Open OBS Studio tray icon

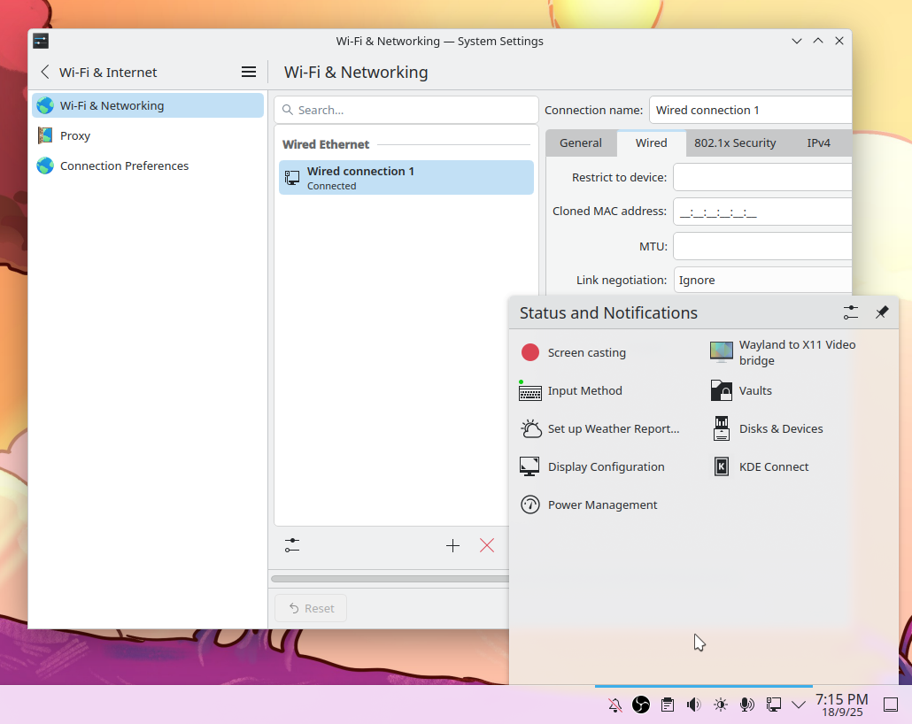641,705
